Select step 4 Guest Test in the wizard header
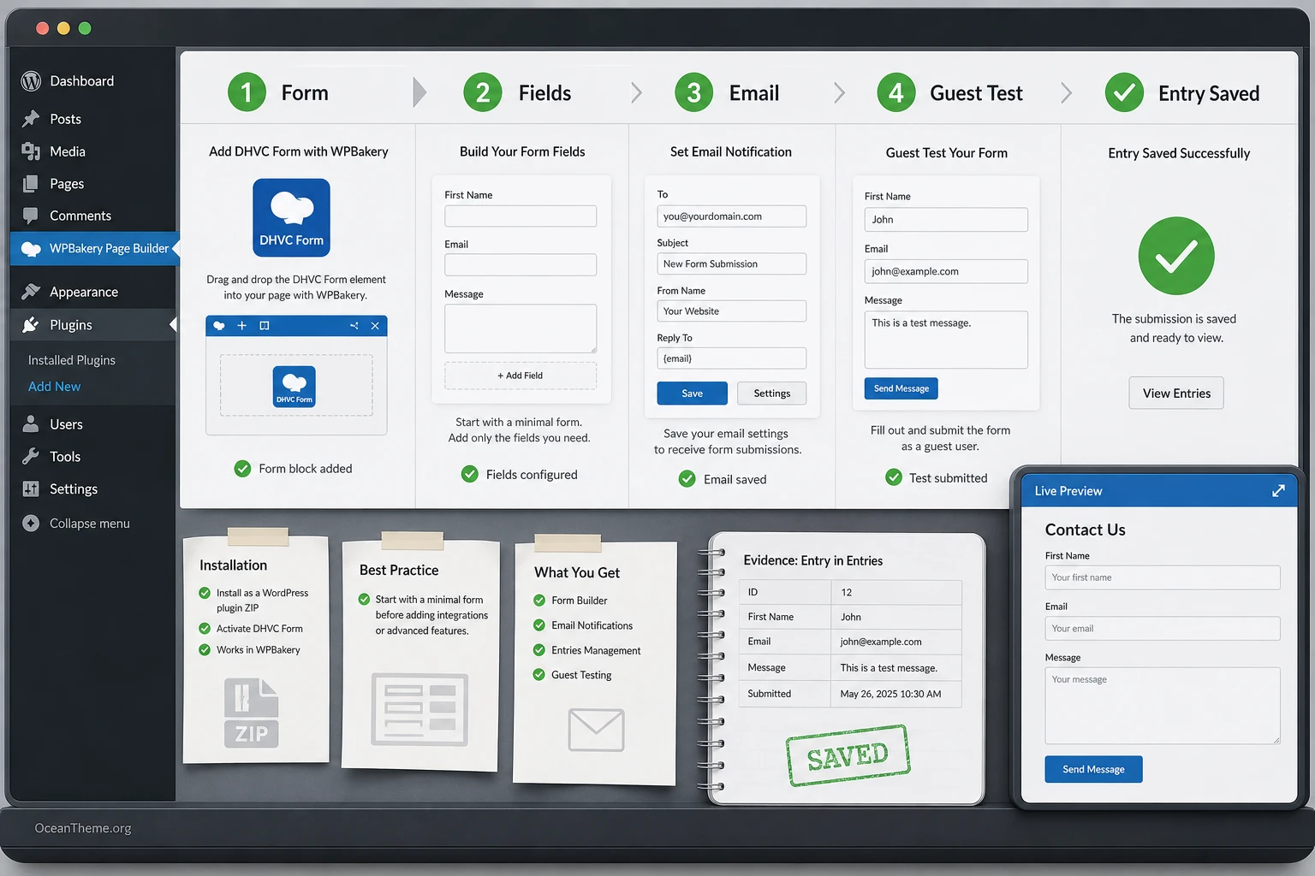 pyautogui.click(x=950, y=92)
